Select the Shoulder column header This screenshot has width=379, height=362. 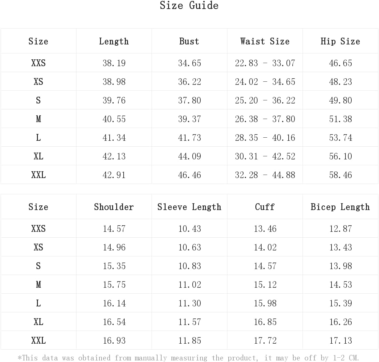tap(114, 207)
